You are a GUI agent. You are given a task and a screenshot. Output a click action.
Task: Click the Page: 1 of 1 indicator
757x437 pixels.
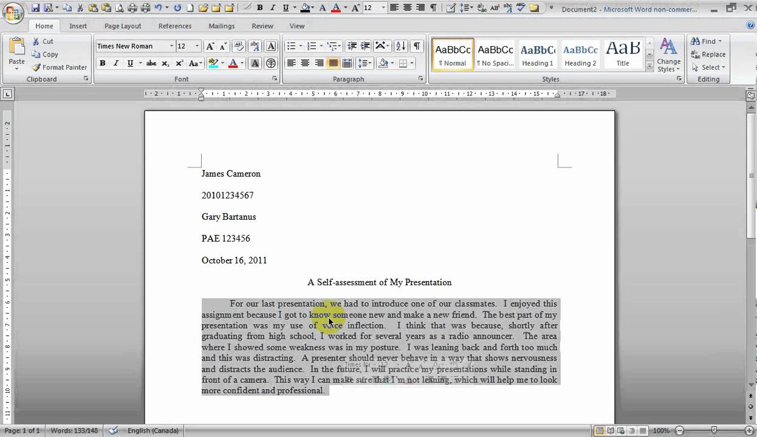pos(22,430)
